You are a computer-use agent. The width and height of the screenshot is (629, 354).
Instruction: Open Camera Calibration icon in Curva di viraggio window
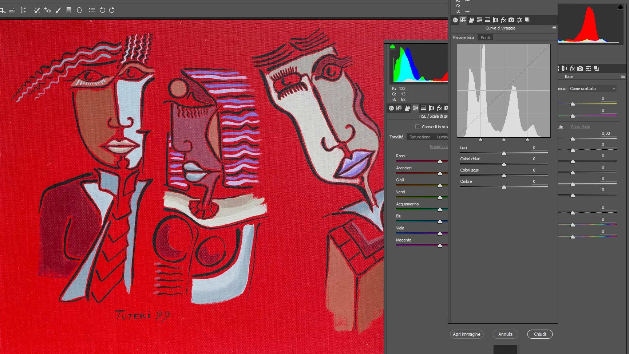(511, 20)
